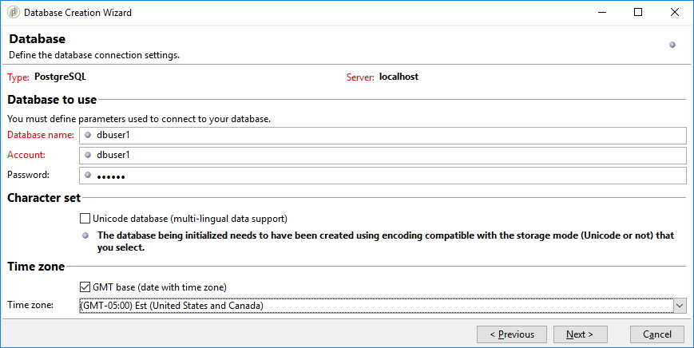694x348 pixels.
Task: Maximize the wizard window
Action: (x=638, y=13)
